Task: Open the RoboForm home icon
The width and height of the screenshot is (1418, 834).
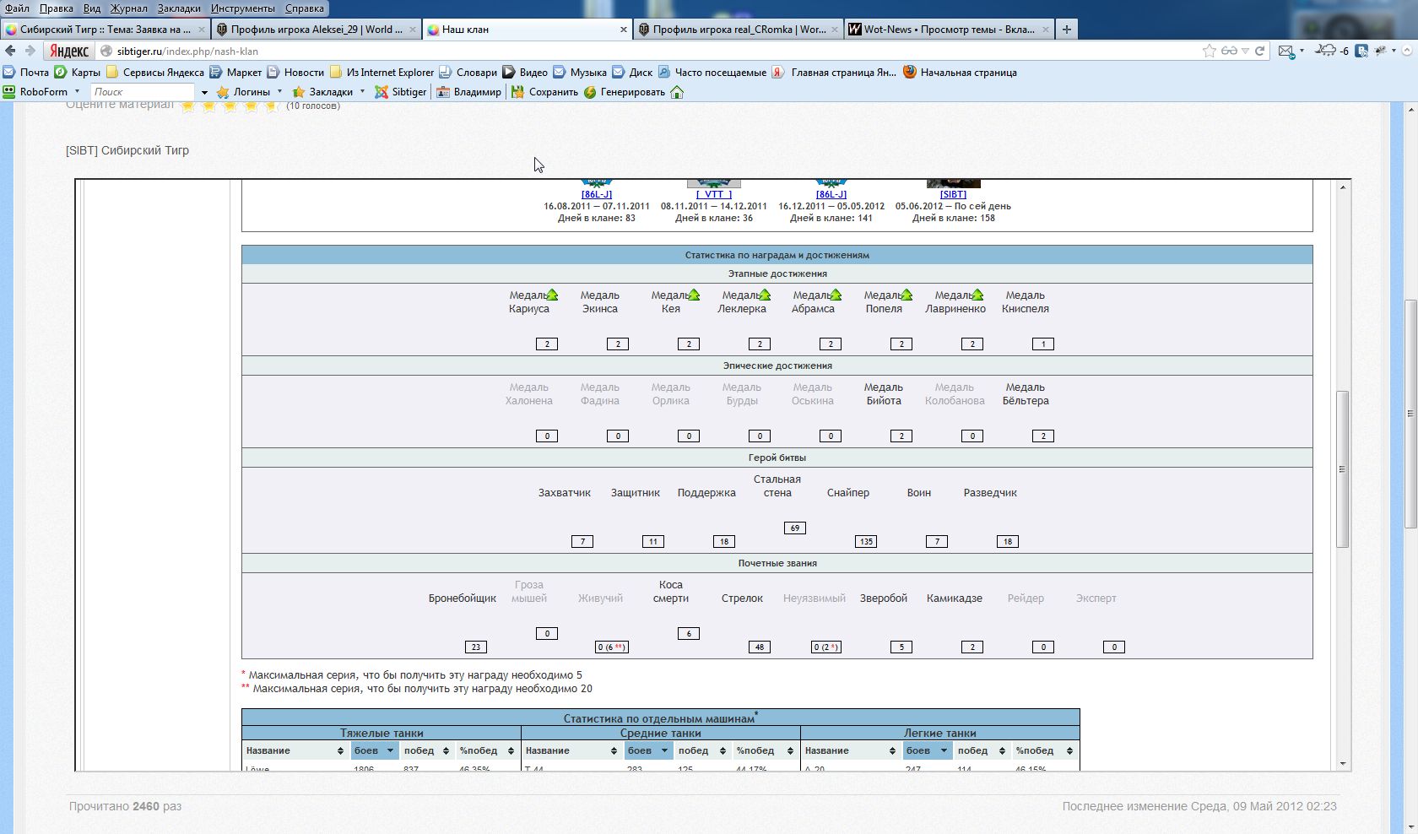Action: pyautogui.click(x=677, y=92)
